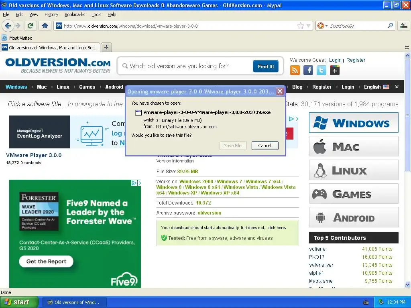Click the 4m toolbar button
The image size is (411, 308).
pyautogui.click(x=404, y=26)
